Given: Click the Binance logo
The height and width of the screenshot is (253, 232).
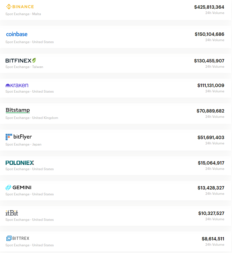Looking at the screenshot, I should click(20, 7).
